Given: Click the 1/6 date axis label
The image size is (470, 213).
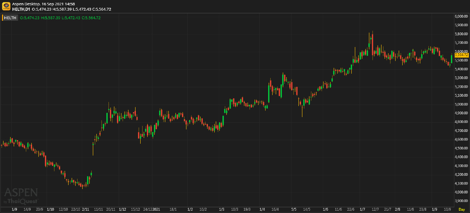Looking at the screenshot, I should pyautogui.click(x=325, y=209).
